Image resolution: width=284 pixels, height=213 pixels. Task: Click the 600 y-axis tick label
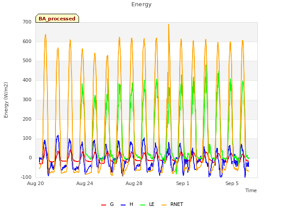(x=27, y=41)
